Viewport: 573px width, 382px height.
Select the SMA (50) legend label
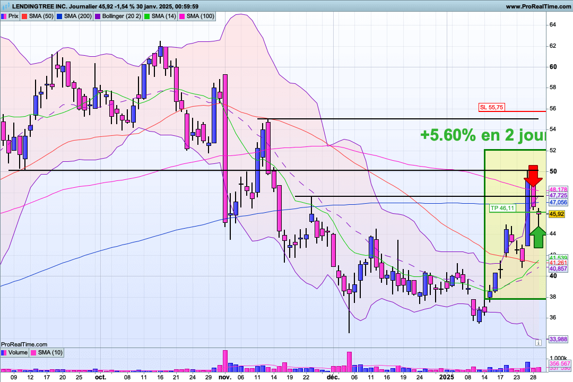click(x=41, y=16)
